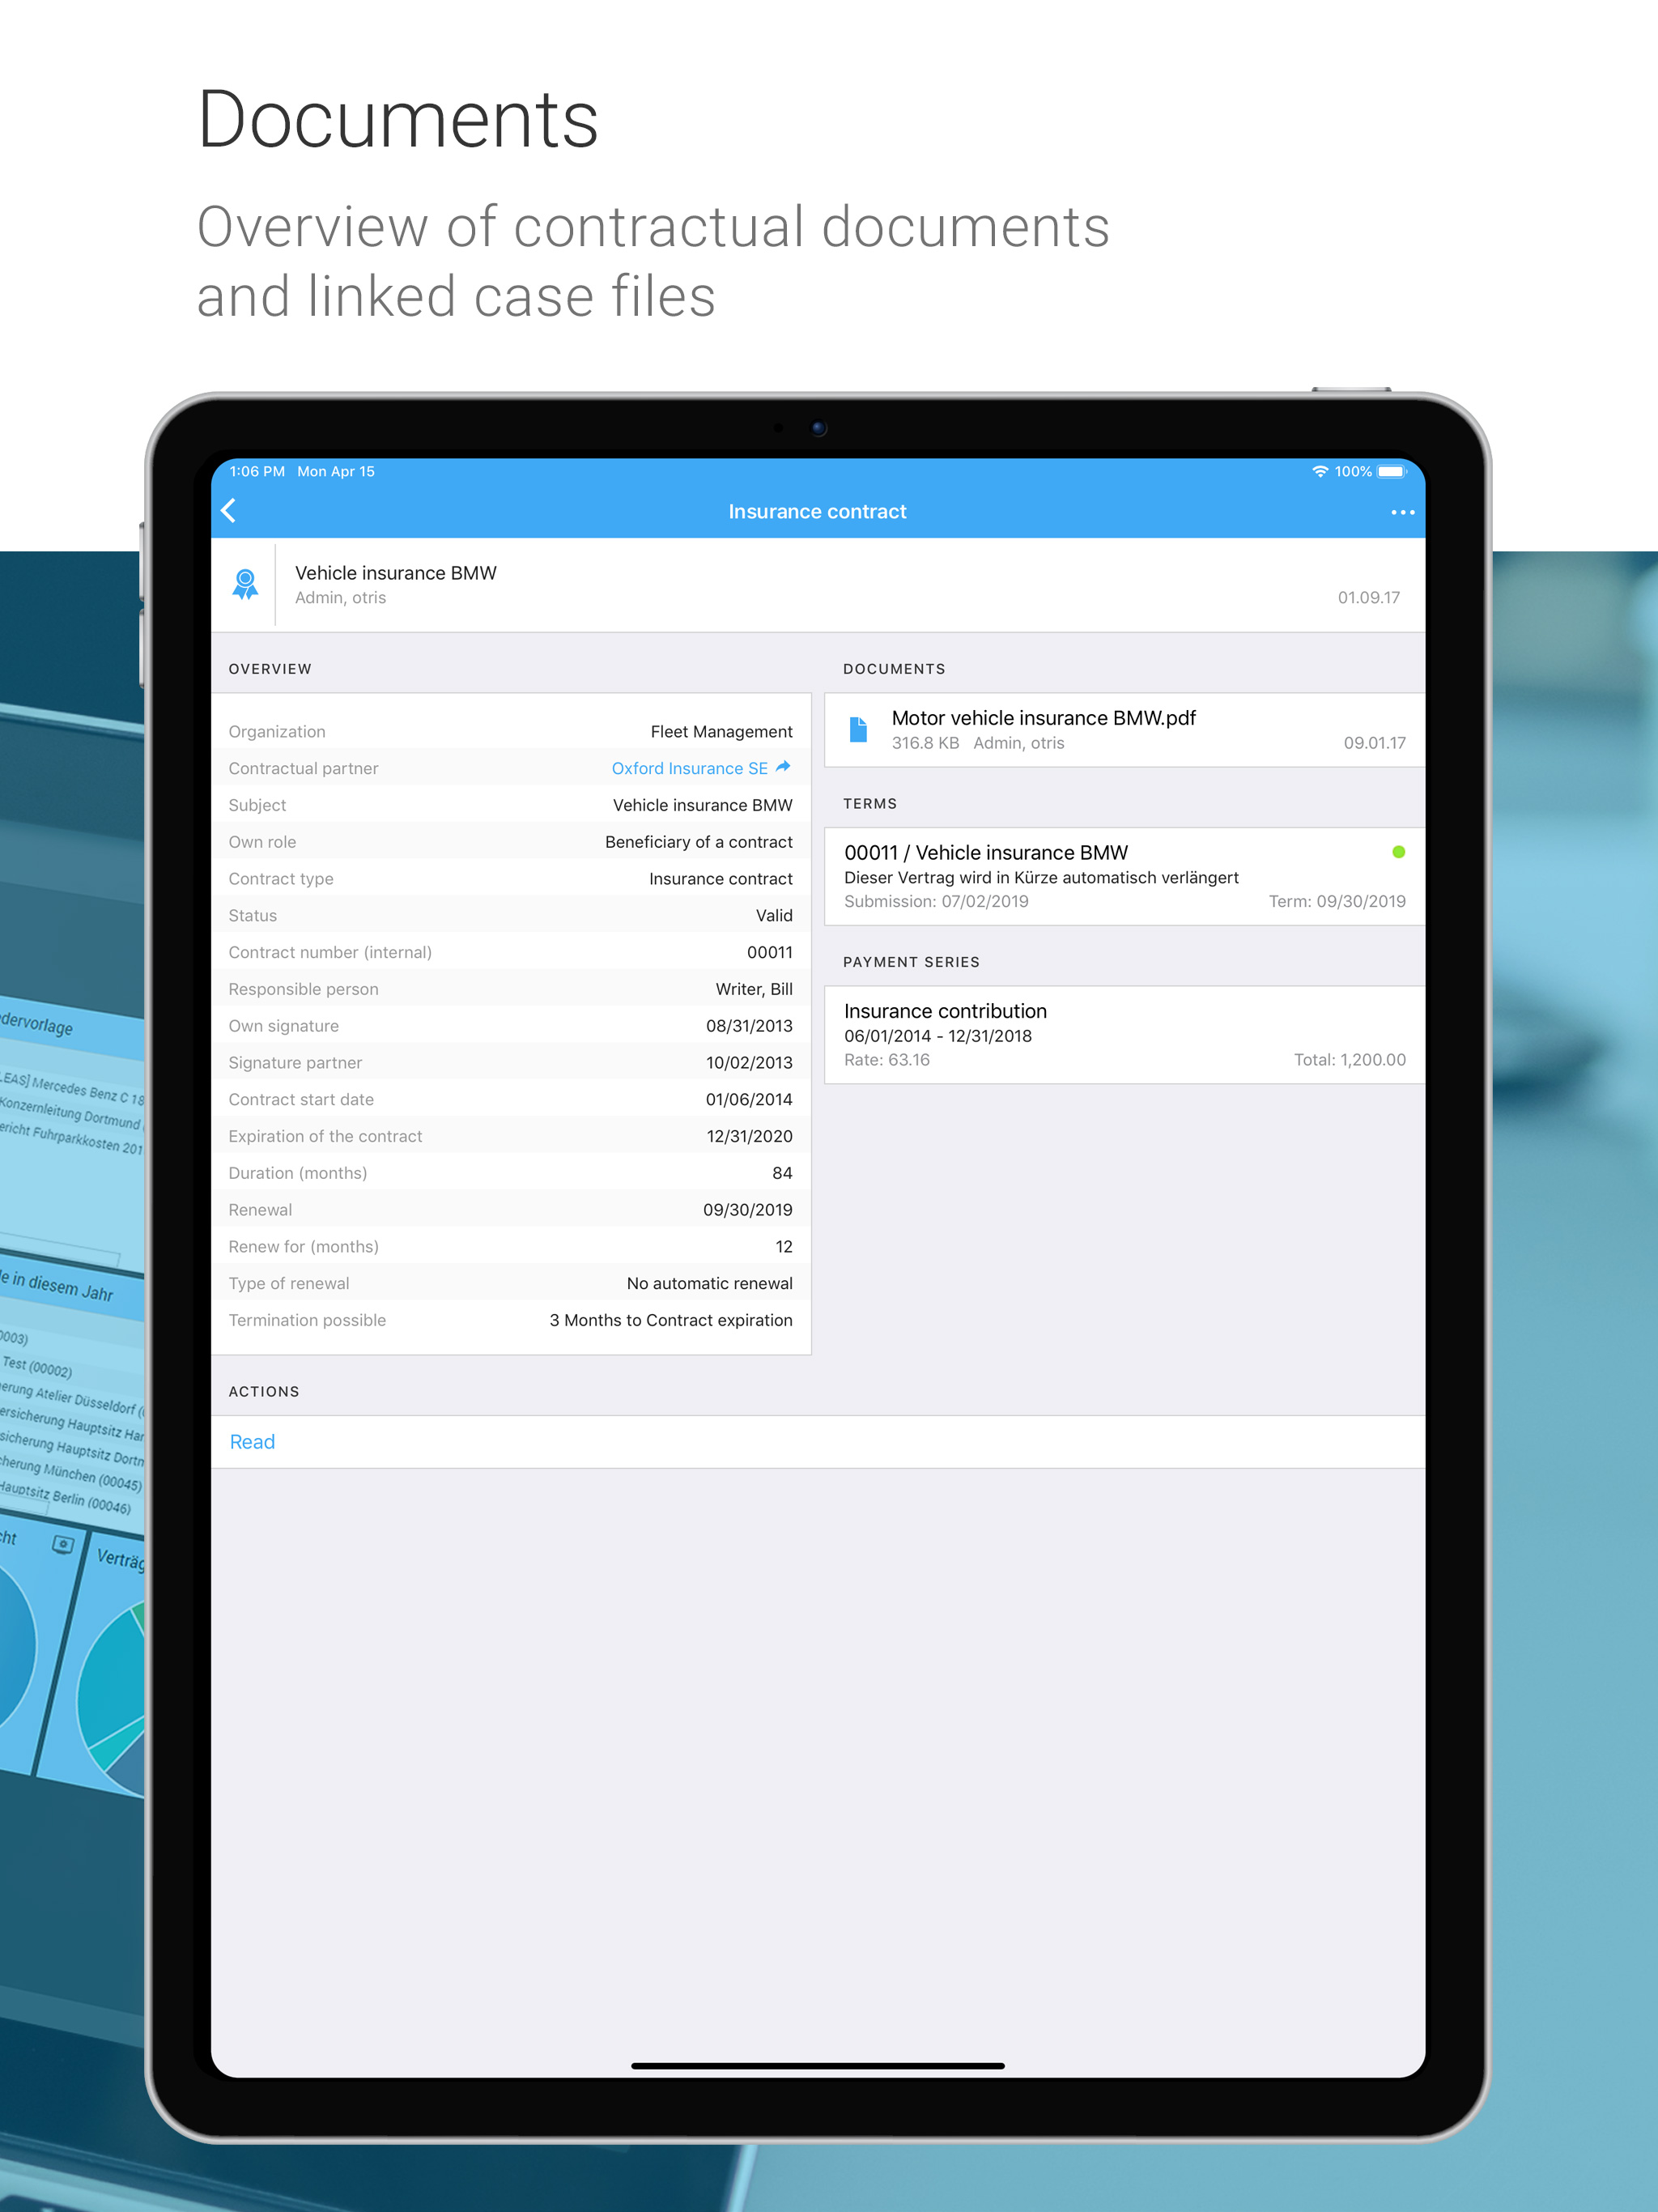The height and width of the screenshot is (2212, 1658).
Task: Tap the Vehicle insurance BMW header row
Action: (818, 585)
